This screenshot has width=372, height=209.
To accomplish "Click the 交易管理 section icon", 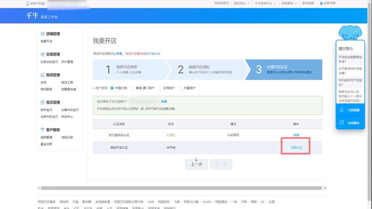I will [42, 54].
